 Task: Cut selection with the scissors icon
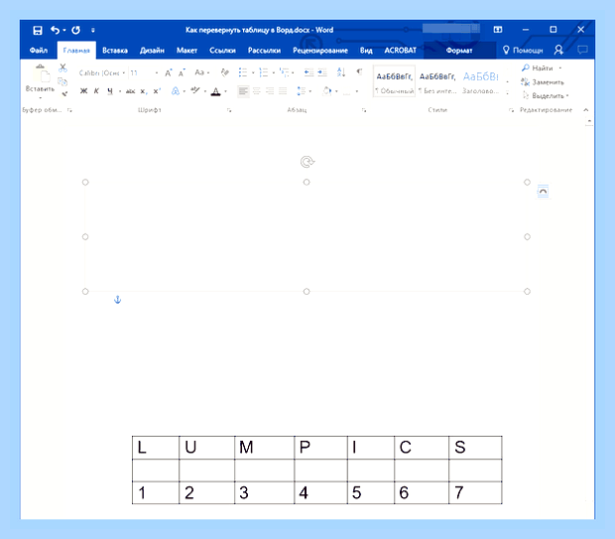click(x=62, y=67)
